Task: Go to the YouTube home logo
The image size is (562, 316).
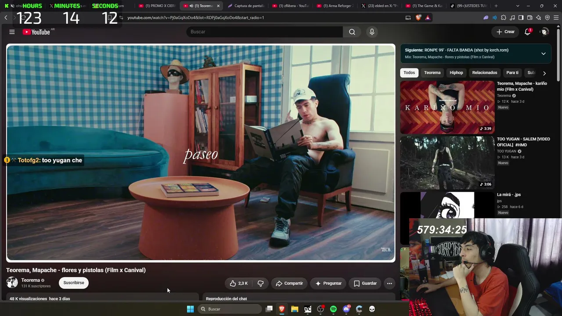Action: pos(36,32)
